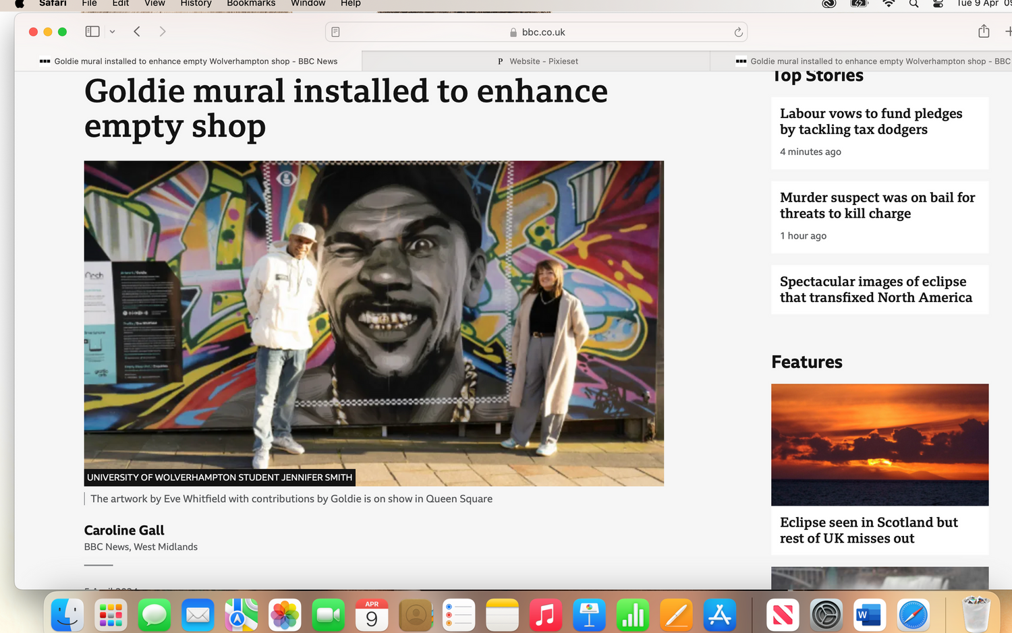Open Control Center in the menu bar
Screen dimensions: 1012x633
pyautogui.click(x=938, y=3)
